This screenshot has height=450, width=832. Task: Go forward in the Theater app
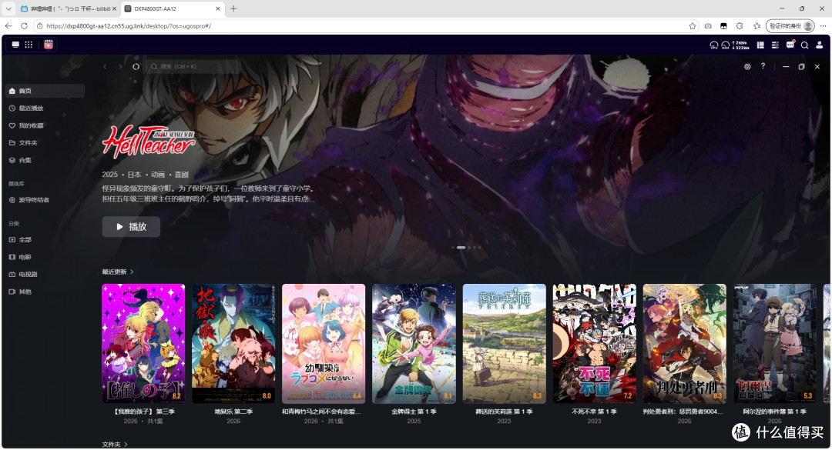click(120, 67)
